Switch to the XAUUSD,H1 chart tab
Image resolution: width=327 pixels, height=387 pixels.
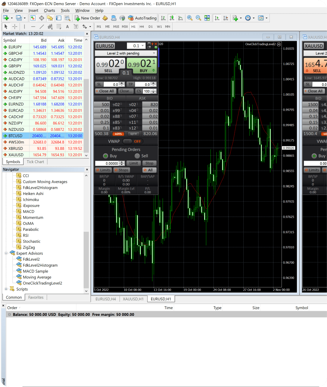[x=133, y=299]
